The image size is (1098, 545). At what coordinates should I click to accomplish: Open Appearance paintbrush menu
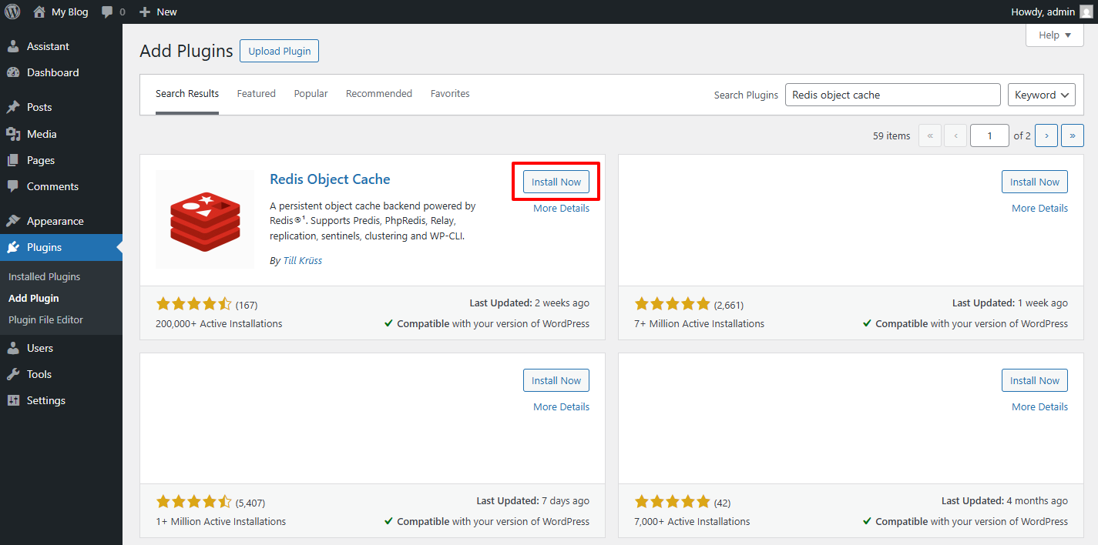click(x=13, y=221)
